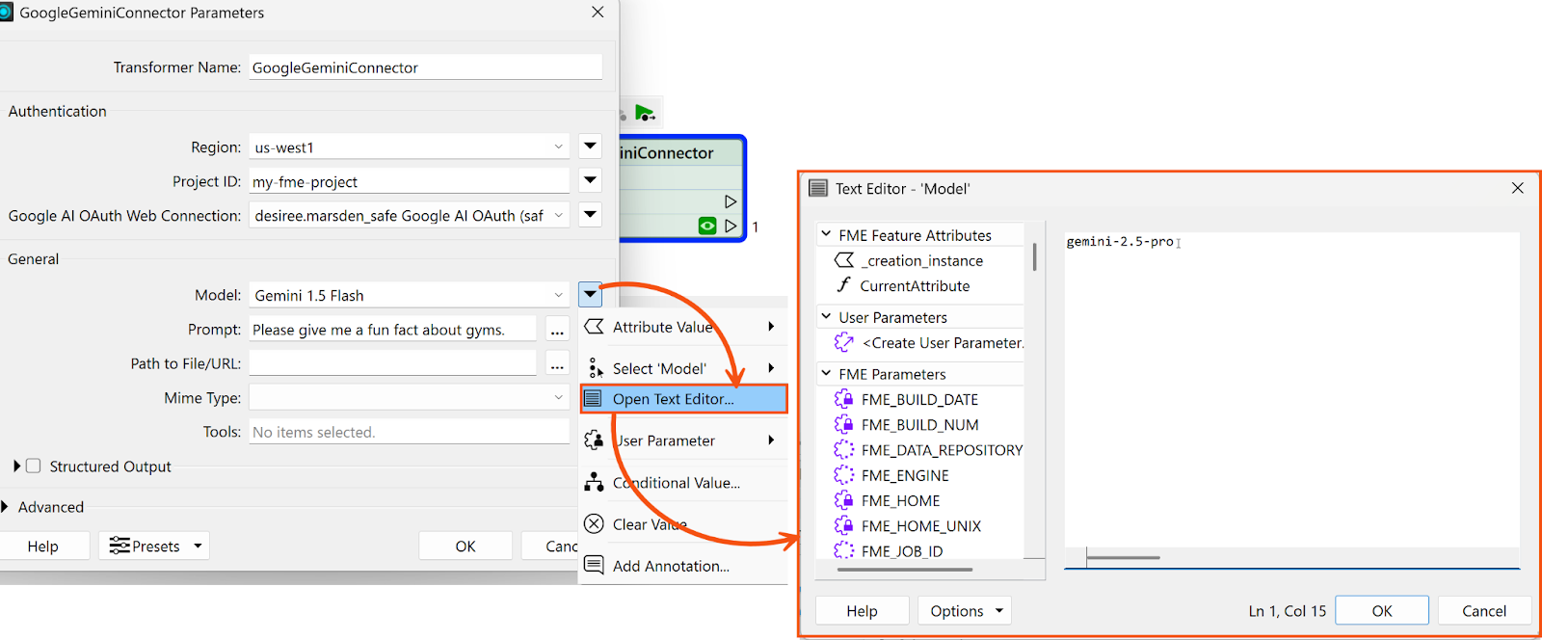
Task: Open the Region combo box
Action: pos(409,147)
